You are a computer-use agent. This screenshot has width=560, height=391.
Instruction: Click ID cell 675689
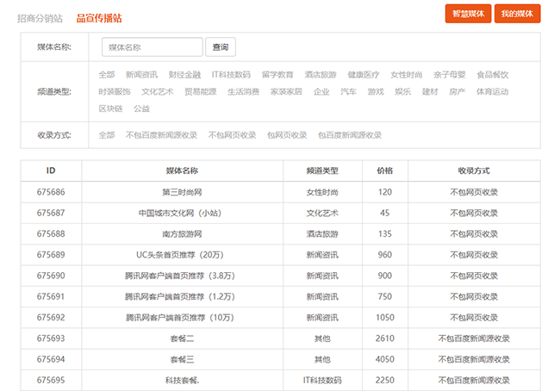click(x=51, y=255)
